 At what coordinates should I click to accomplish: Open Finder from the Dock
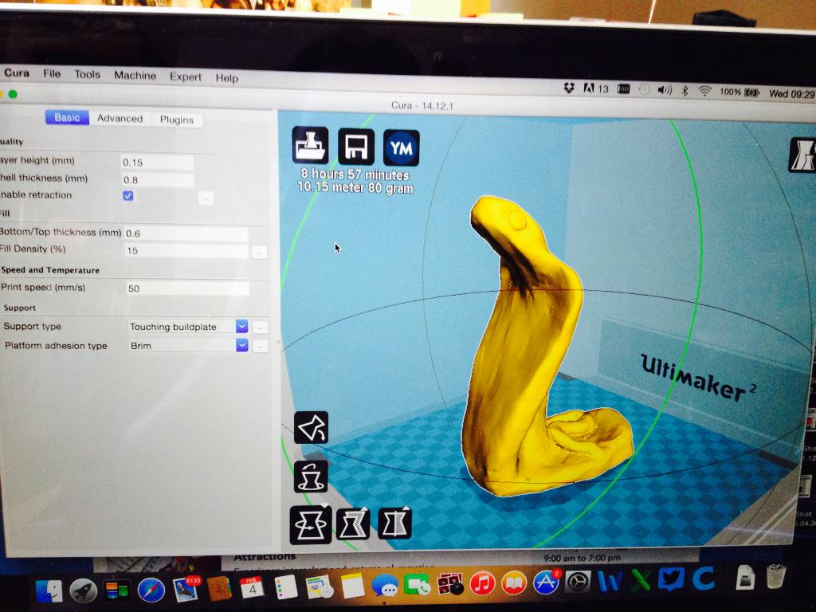(x=49, y=591)
